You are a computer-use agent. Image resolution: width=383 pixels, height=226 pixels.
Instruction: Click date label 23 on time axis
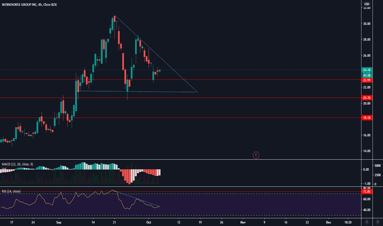click(307, 222)
